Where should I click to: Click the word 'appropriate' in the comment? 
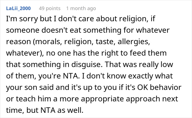click(x=102, y=99)
